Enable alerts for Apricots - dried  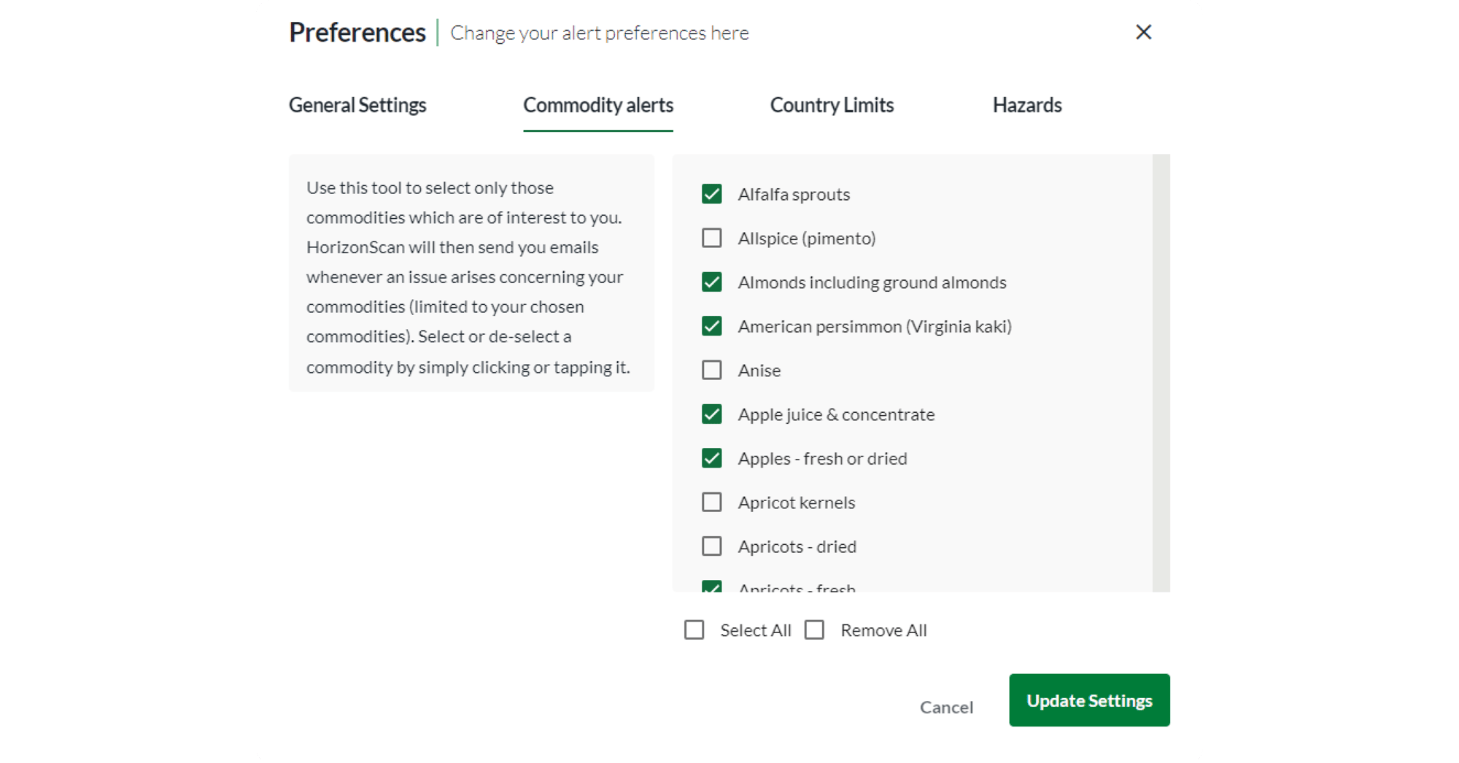(x=711, y=546)
